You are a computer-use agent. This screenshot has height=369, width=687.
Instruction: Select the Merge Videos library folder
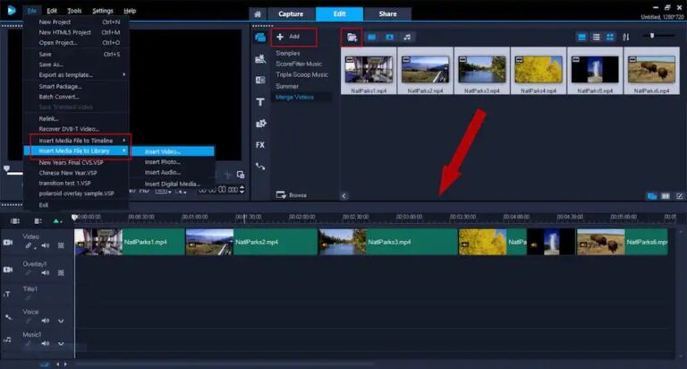coord(295,97)
